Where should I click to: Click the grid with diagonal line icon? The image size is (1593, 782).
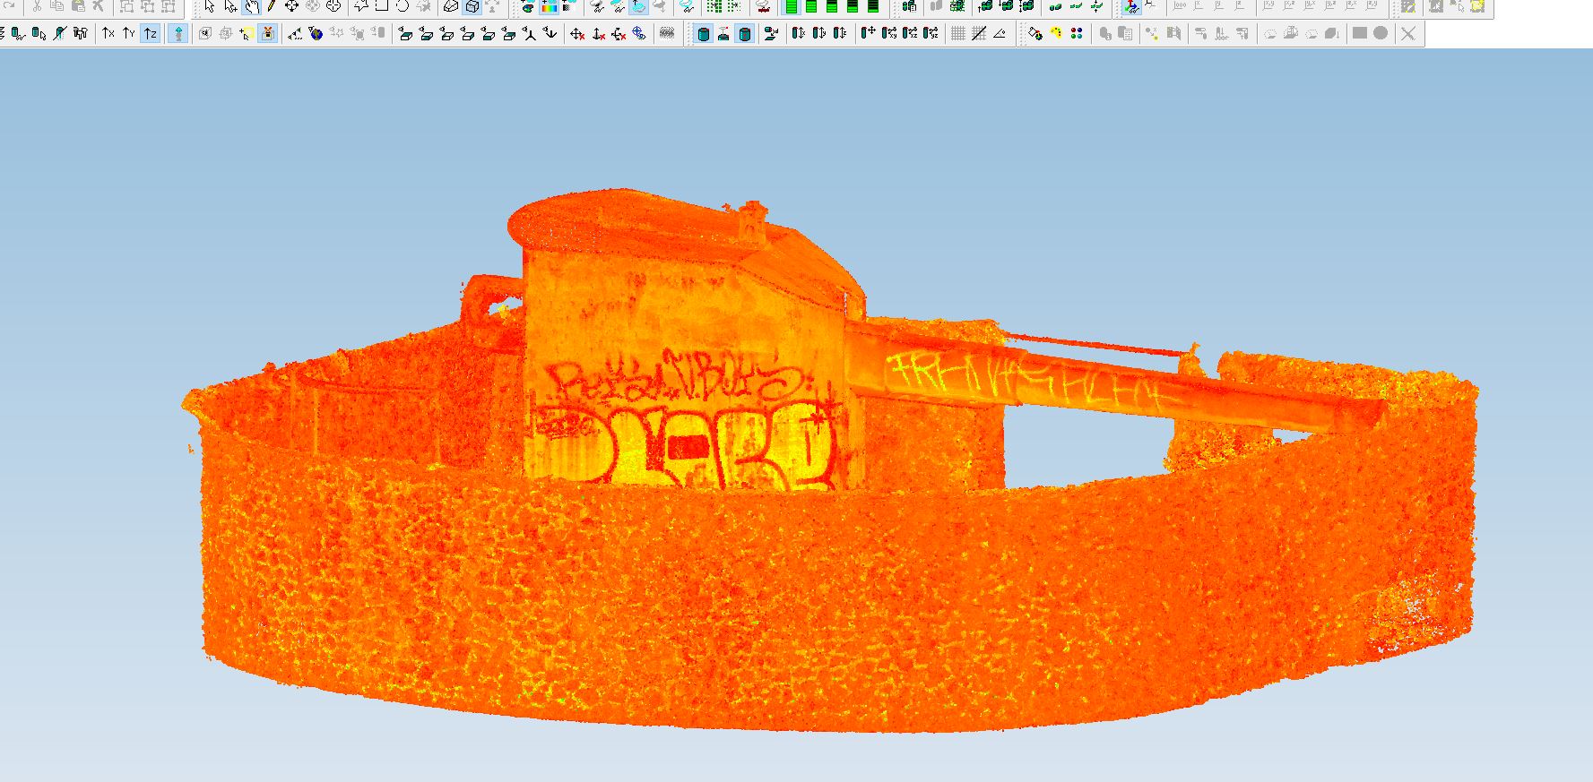(978, 33)
